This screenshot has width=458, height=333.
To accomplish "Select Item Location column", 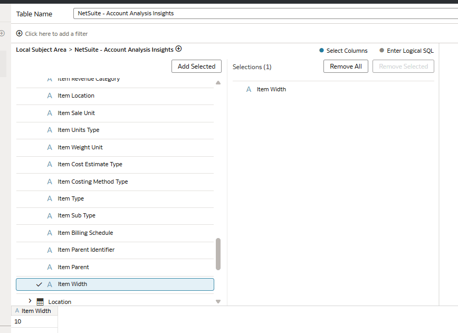I will pyautogui.click(x=115, y=96).
